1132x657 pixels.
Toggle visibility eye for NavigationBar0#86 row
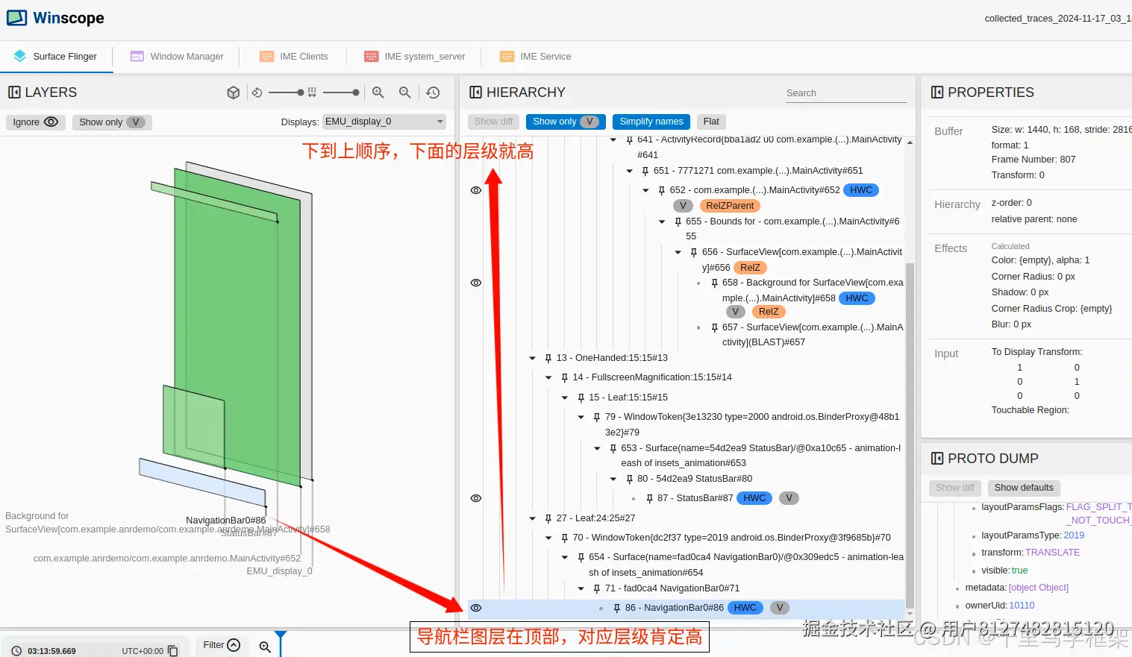(476, 607)
